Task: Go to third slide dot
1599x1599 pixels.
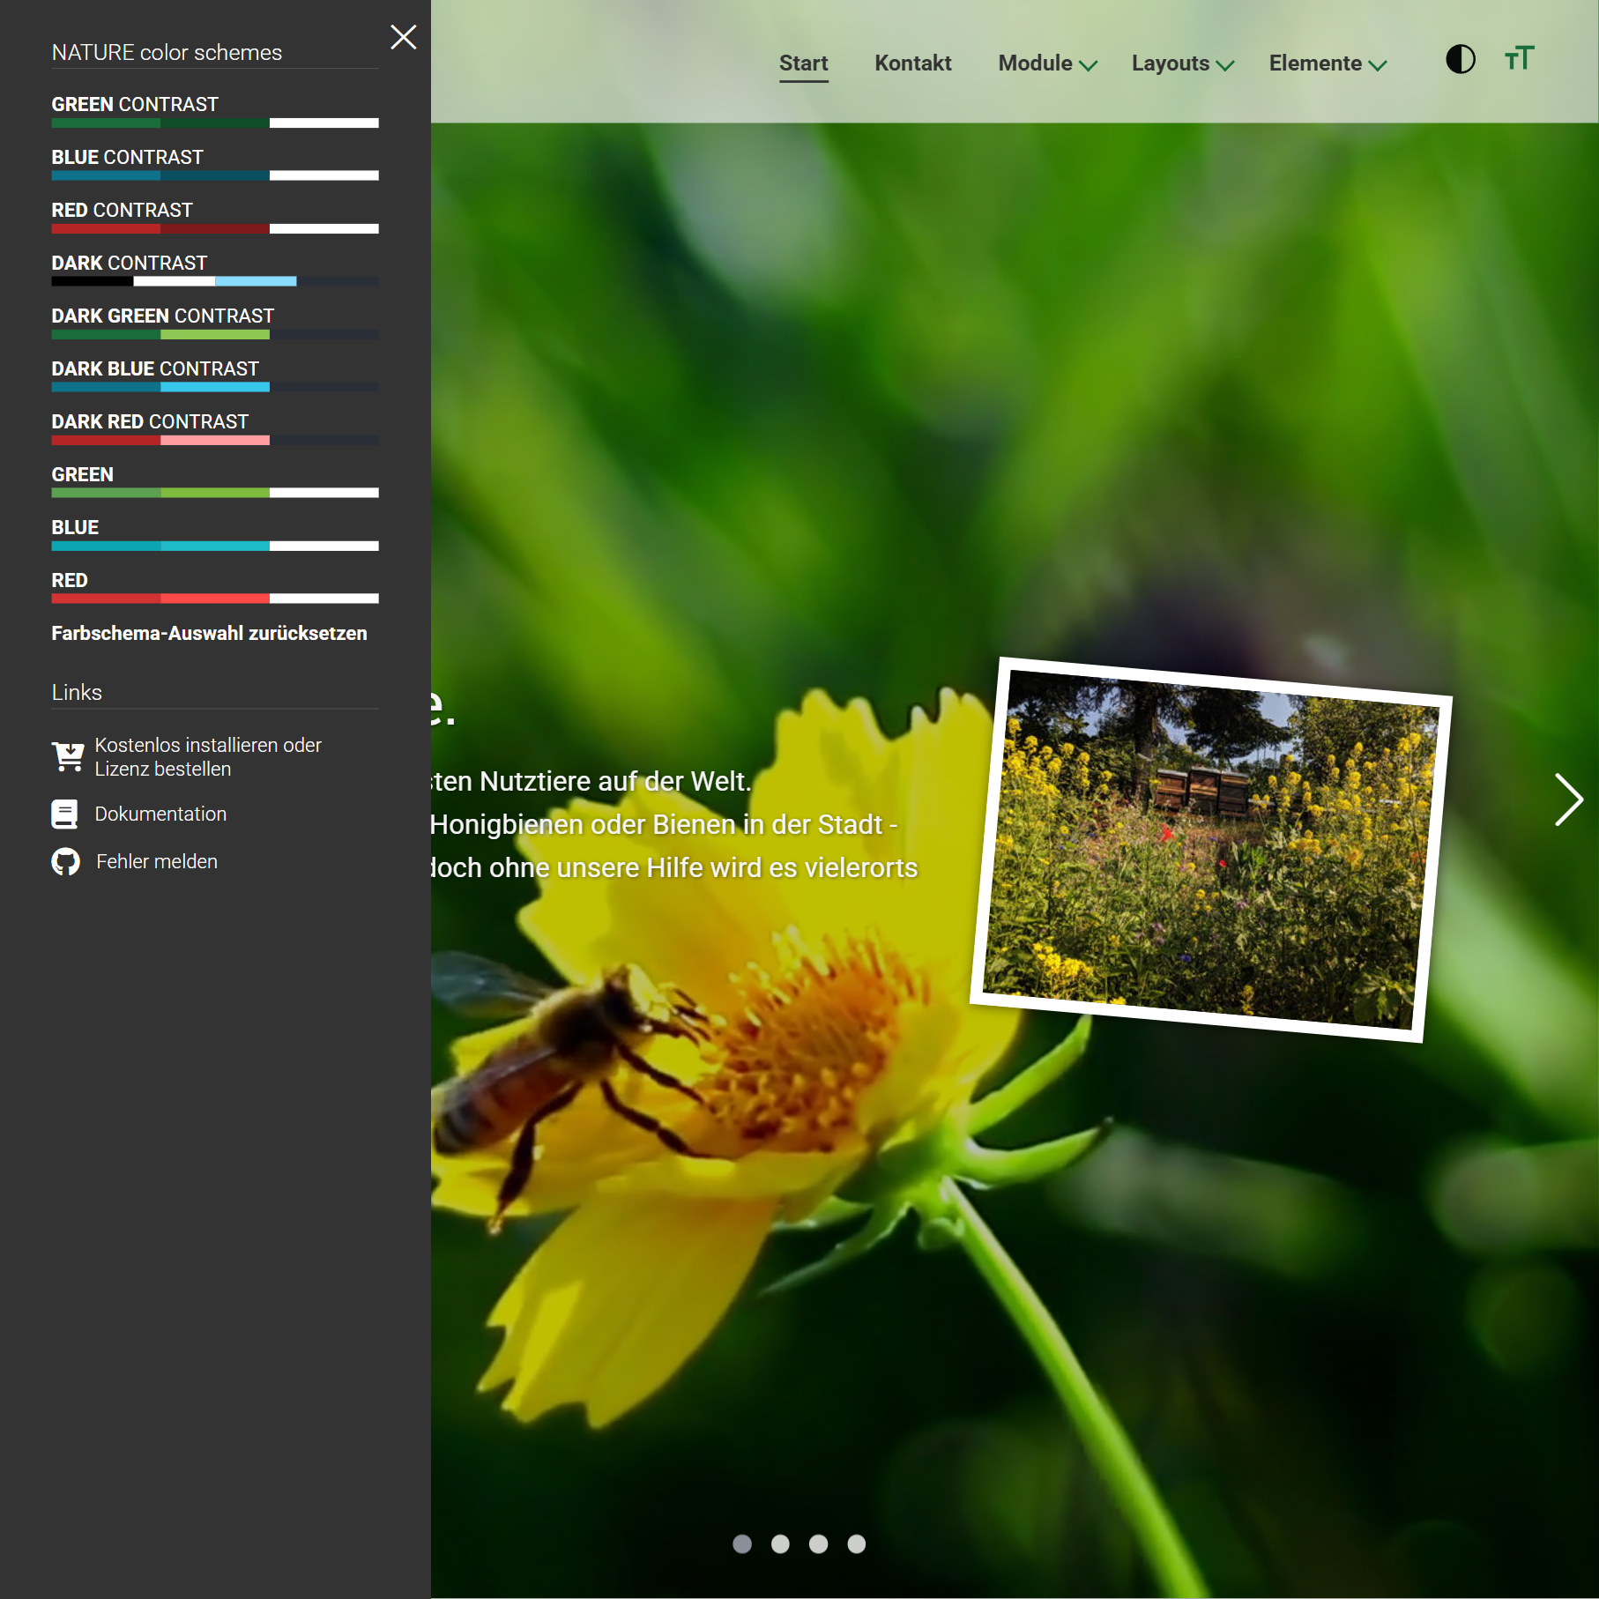Action: click(x=818, y=1543)
